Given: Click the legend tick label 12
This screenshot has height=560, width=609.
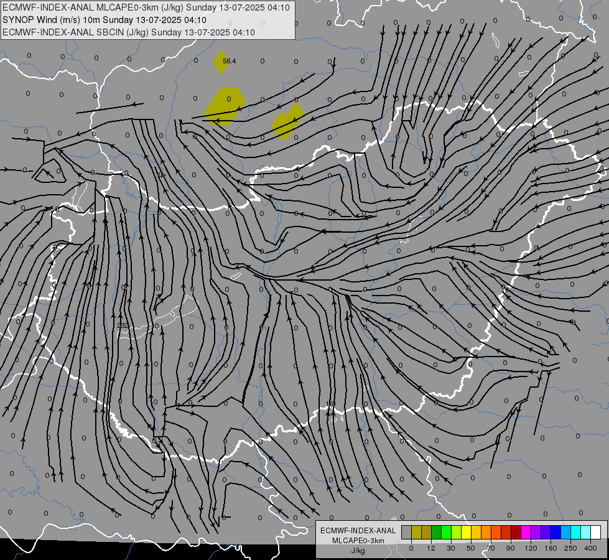Looking at the screenshot, I should [431, 548].
